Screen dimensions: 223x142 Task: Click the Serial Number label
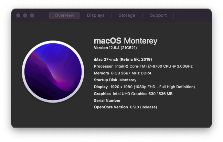107,100
